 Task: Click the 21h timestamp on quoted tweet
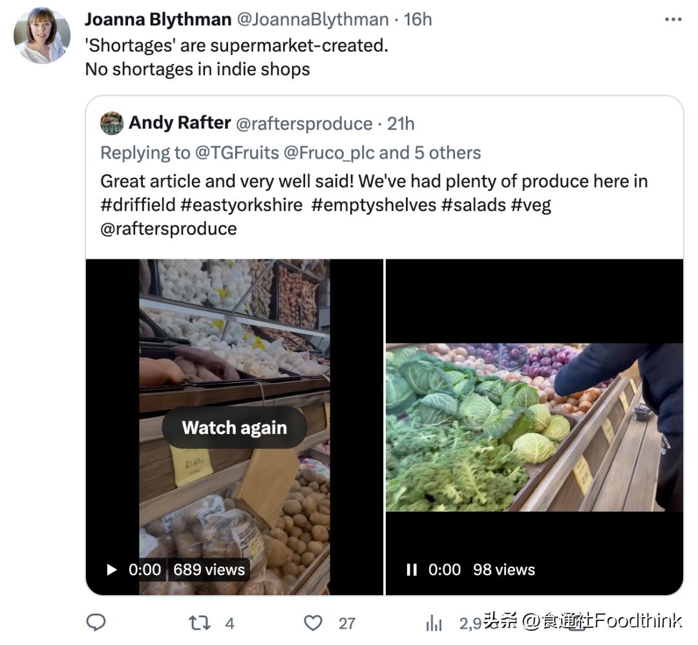(x=402, y=123)
